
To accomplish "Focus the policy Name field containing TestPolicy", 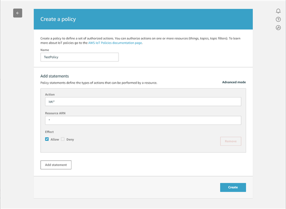I will [x=79, y=57].
